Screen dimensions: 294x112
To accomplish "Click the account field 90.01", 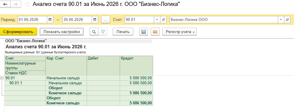I will click(x=139, y=19).
